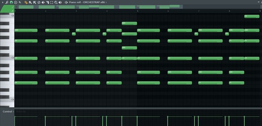This screenshot has width=262, height=126.
Task: Select the Paint drum sequence tool
Action: (34, 2)
